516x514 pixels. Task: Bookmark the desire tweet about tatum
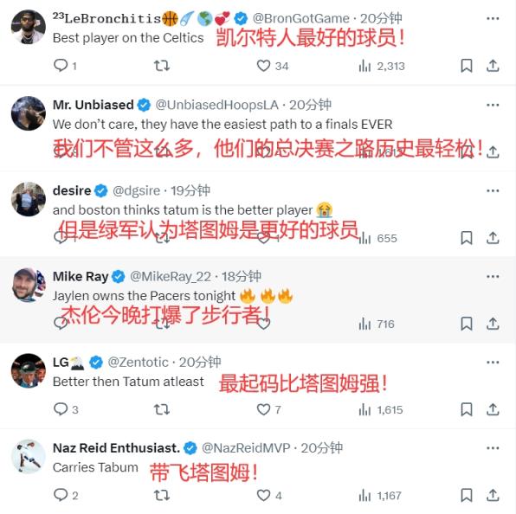(x=467, y=238)
